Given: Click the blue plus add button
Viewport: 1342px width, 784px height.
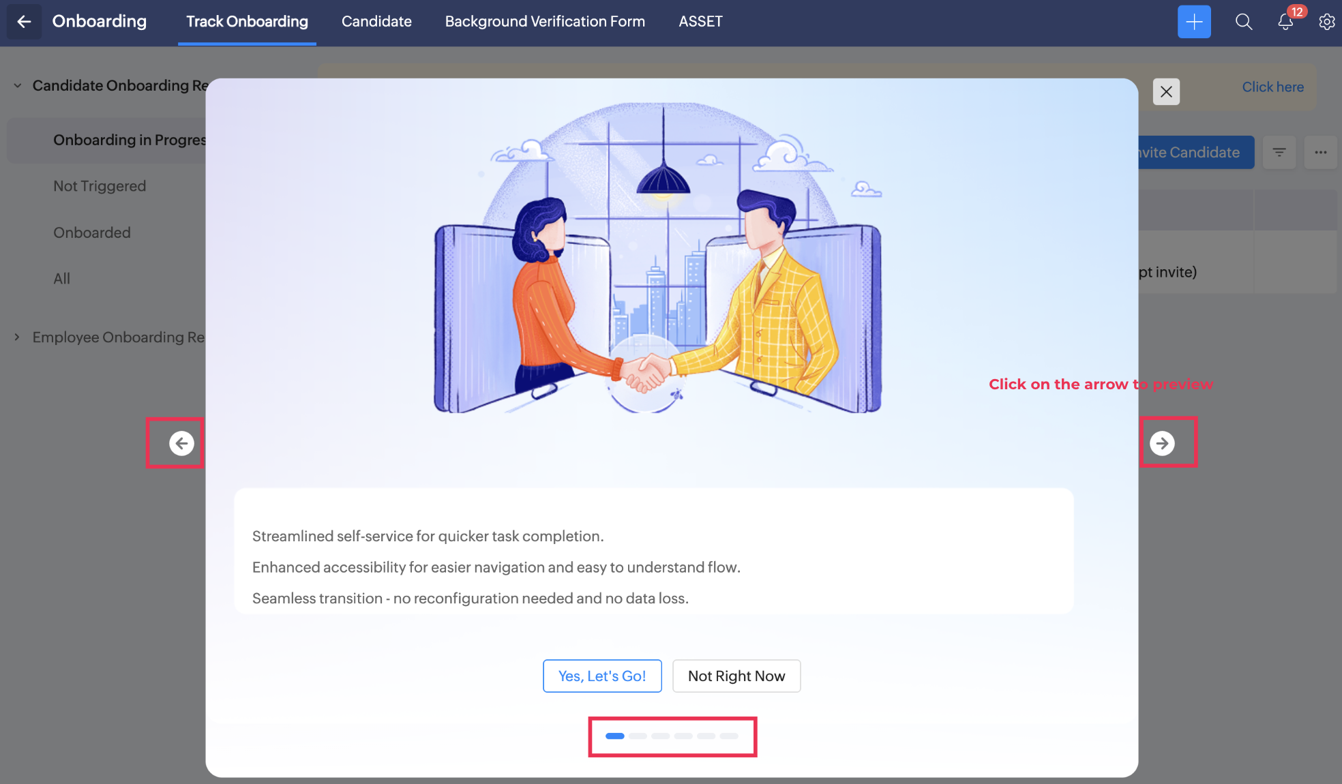Looking at the screenshot, I should click(x=1193, y=22).
